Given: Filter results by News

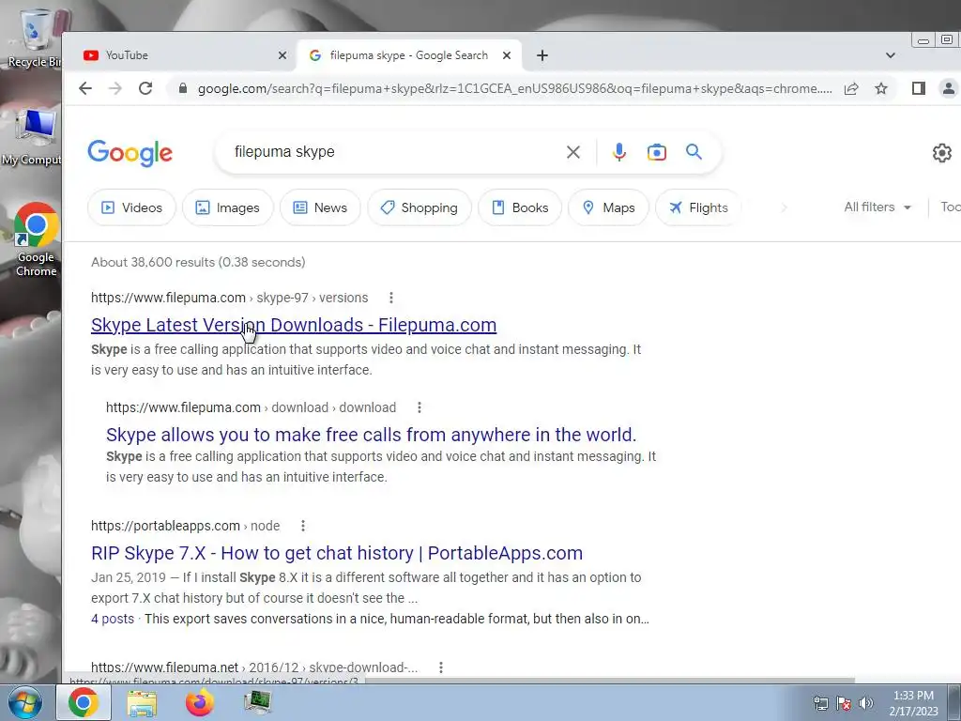Looking at the screenshot, I should (320, 207).
